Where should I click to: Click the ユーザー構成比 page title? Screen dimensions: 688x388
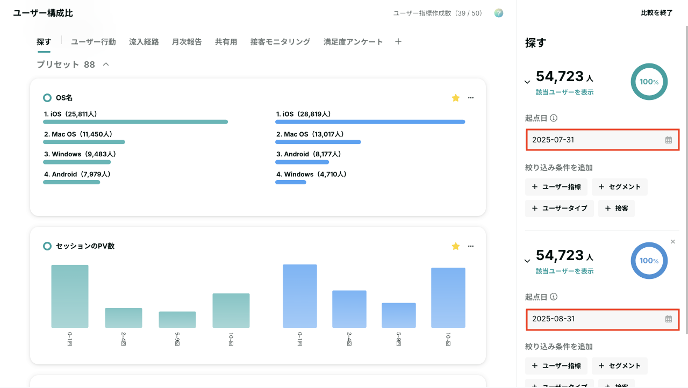(43, 13)
